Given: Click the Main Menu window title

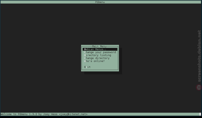Looking at the screenshot, I should tap(99, 46).
